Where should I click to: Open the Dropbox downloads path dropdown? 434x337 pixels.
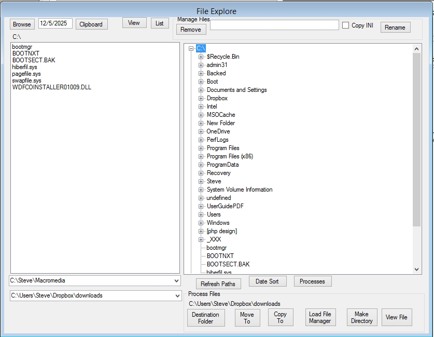[x=177, y=295]
